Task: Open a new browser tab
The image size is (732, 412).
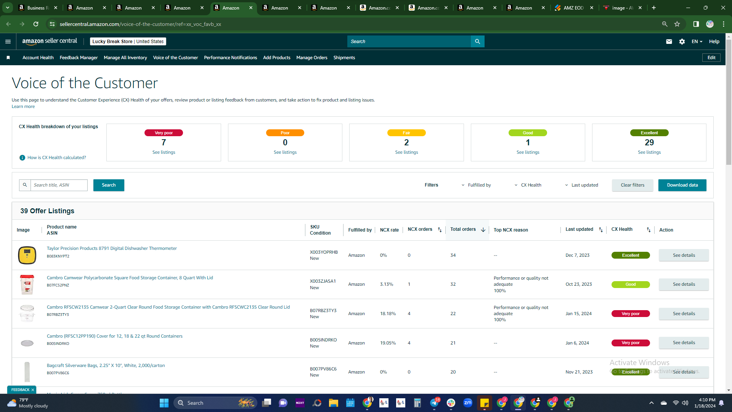Action: pyautogui.click(x=654, y=8)
